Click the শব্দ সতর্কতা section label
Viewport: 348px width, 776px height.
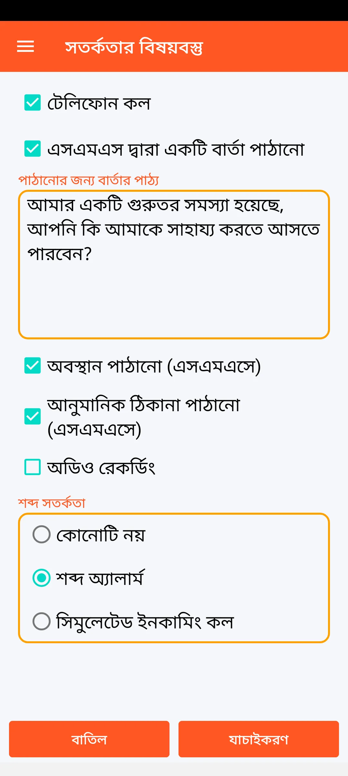(x=52, y=503)
